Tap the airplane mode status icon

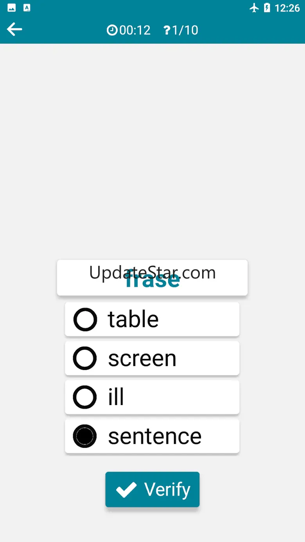point(254,8)
